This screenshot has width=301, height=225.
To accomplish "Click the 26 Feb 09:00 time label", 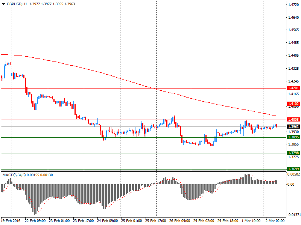I will [180, 220].
